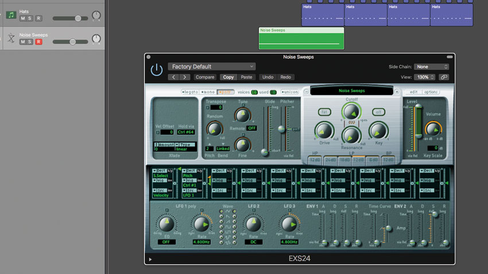
Task: Select LP 24dB filter mode
Action: tap(330, 160)
